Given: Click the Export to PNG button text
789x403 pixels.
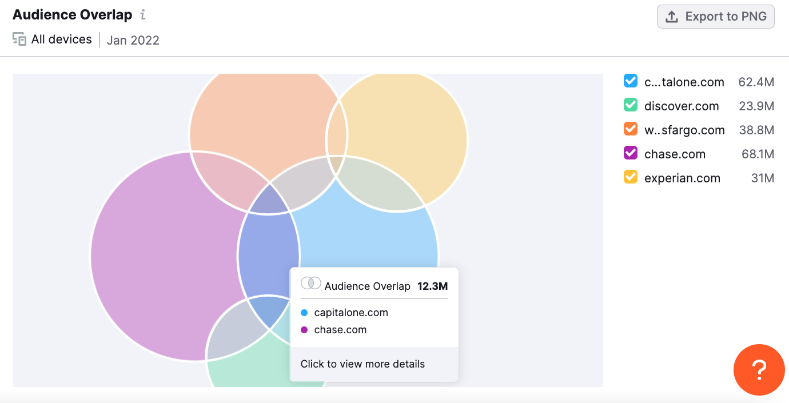Looking at the screenshot, I should 726,17.
